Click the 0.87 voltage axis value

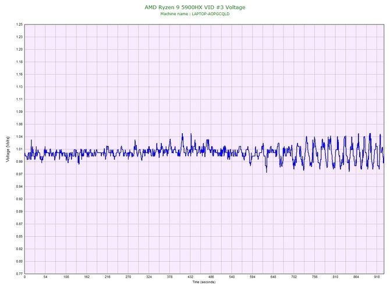pyautogui.click(x=19, y=224)
